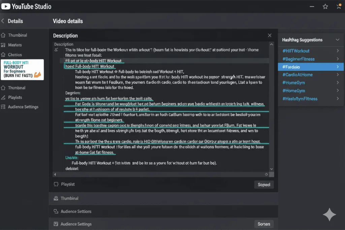Select the #HastaBymFitness hashtag
345x230 pixels.
click(300, 99)
